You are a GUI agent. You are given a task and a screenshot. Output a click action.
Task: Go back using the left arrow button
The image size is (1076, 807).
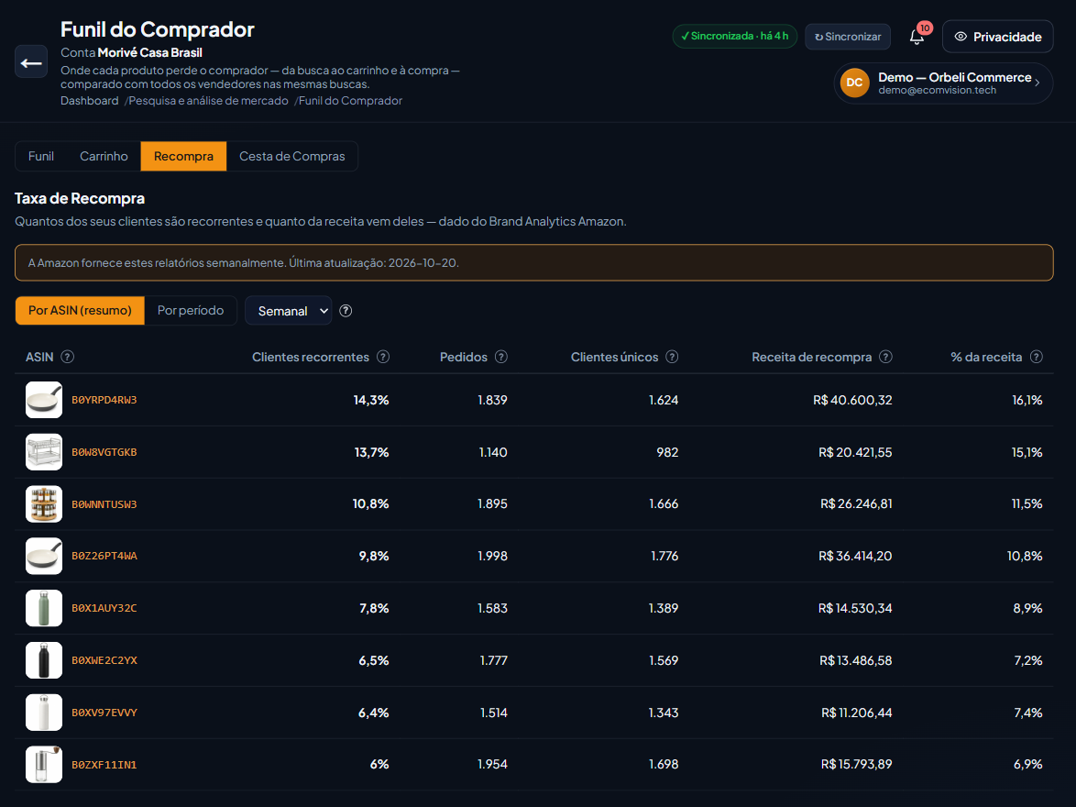tap(31, 62)
